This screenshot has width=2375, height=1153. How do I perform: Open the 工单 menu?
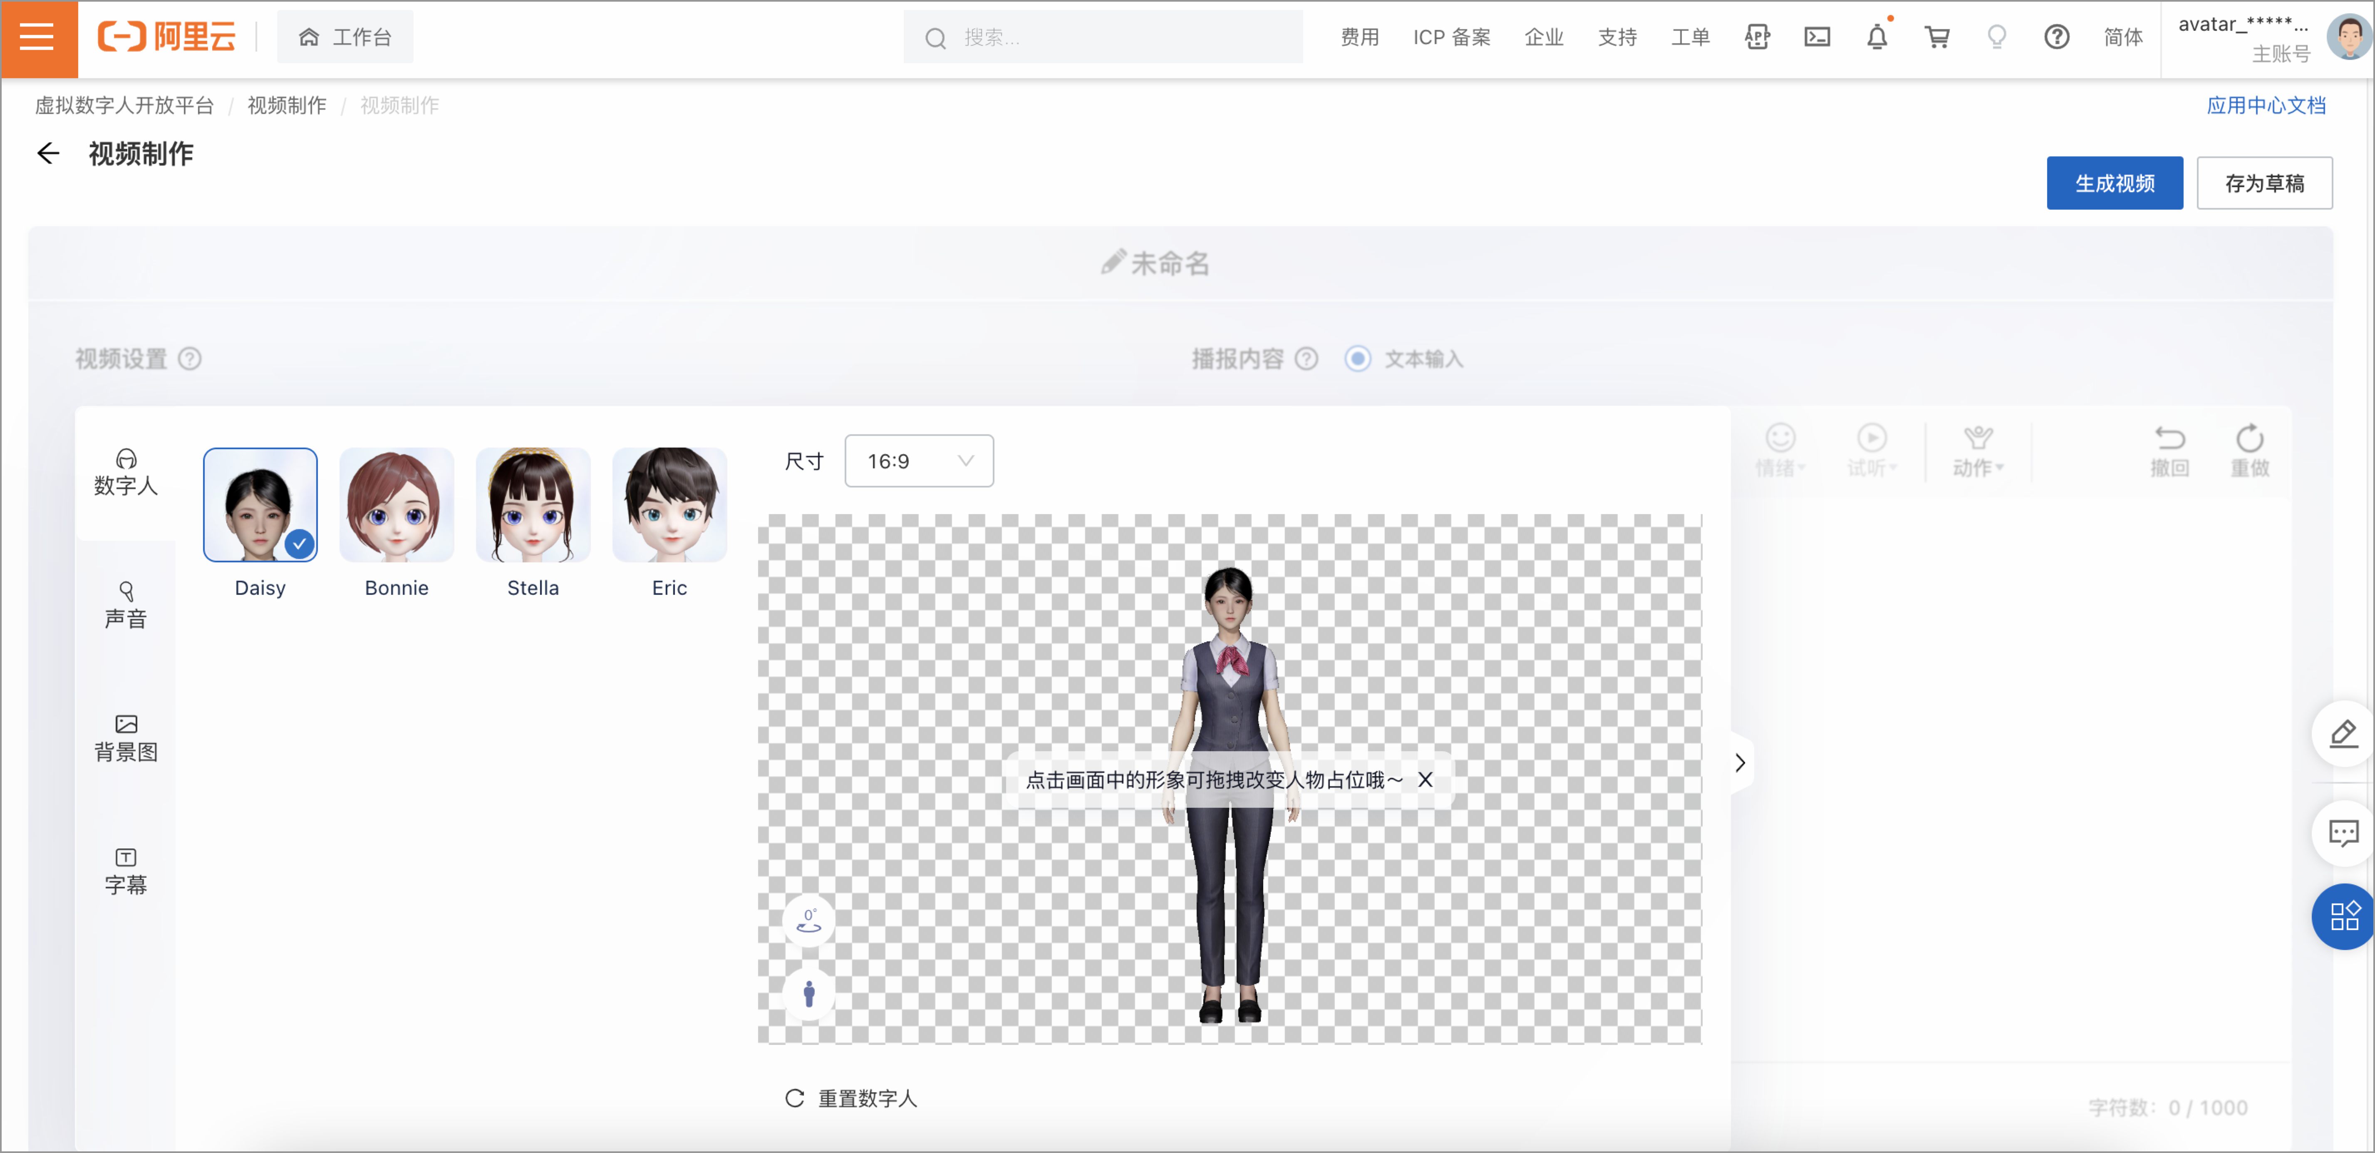point(1691,38)
